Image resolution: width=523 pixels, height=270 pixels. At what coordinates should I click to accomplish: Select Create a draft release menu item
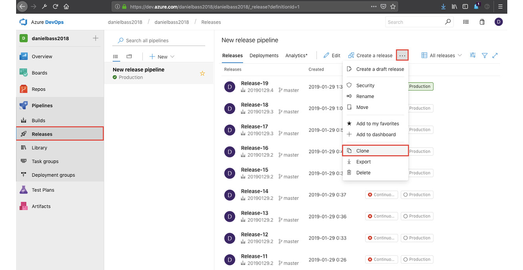(x=375, y=69)
